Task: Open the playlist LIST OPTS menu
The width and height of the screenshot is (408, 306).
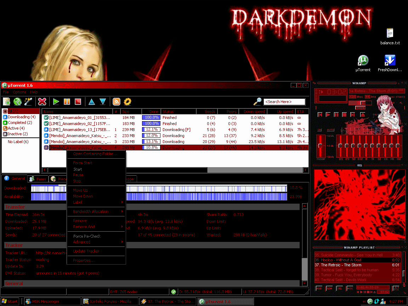Action: click(396, 288)
